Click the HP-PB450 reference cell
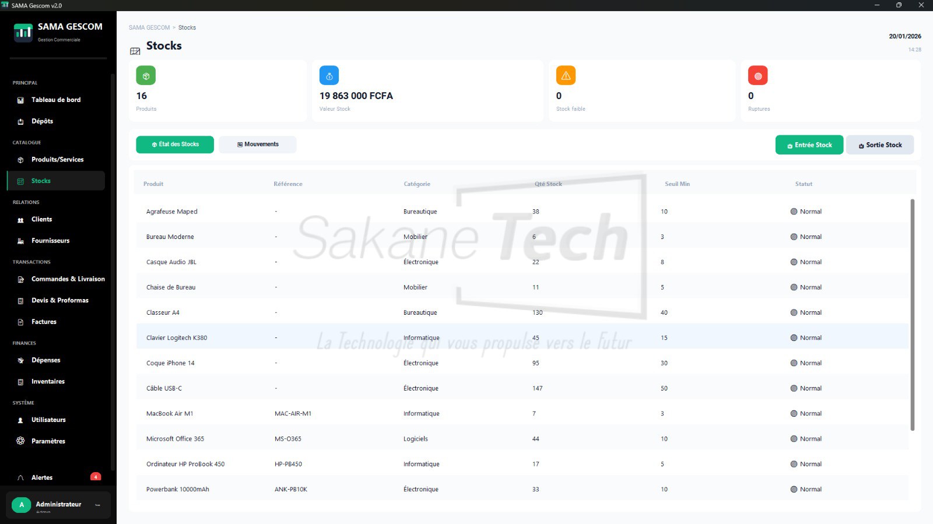This screenshot has width=933, height=524. (x=288, y=465)
